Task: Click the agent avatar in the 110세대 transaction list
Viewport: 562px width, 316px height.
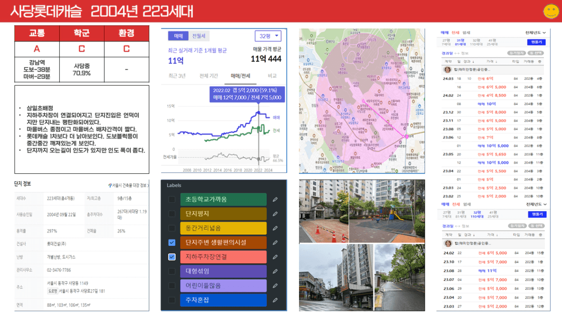Action: point(447,243)
